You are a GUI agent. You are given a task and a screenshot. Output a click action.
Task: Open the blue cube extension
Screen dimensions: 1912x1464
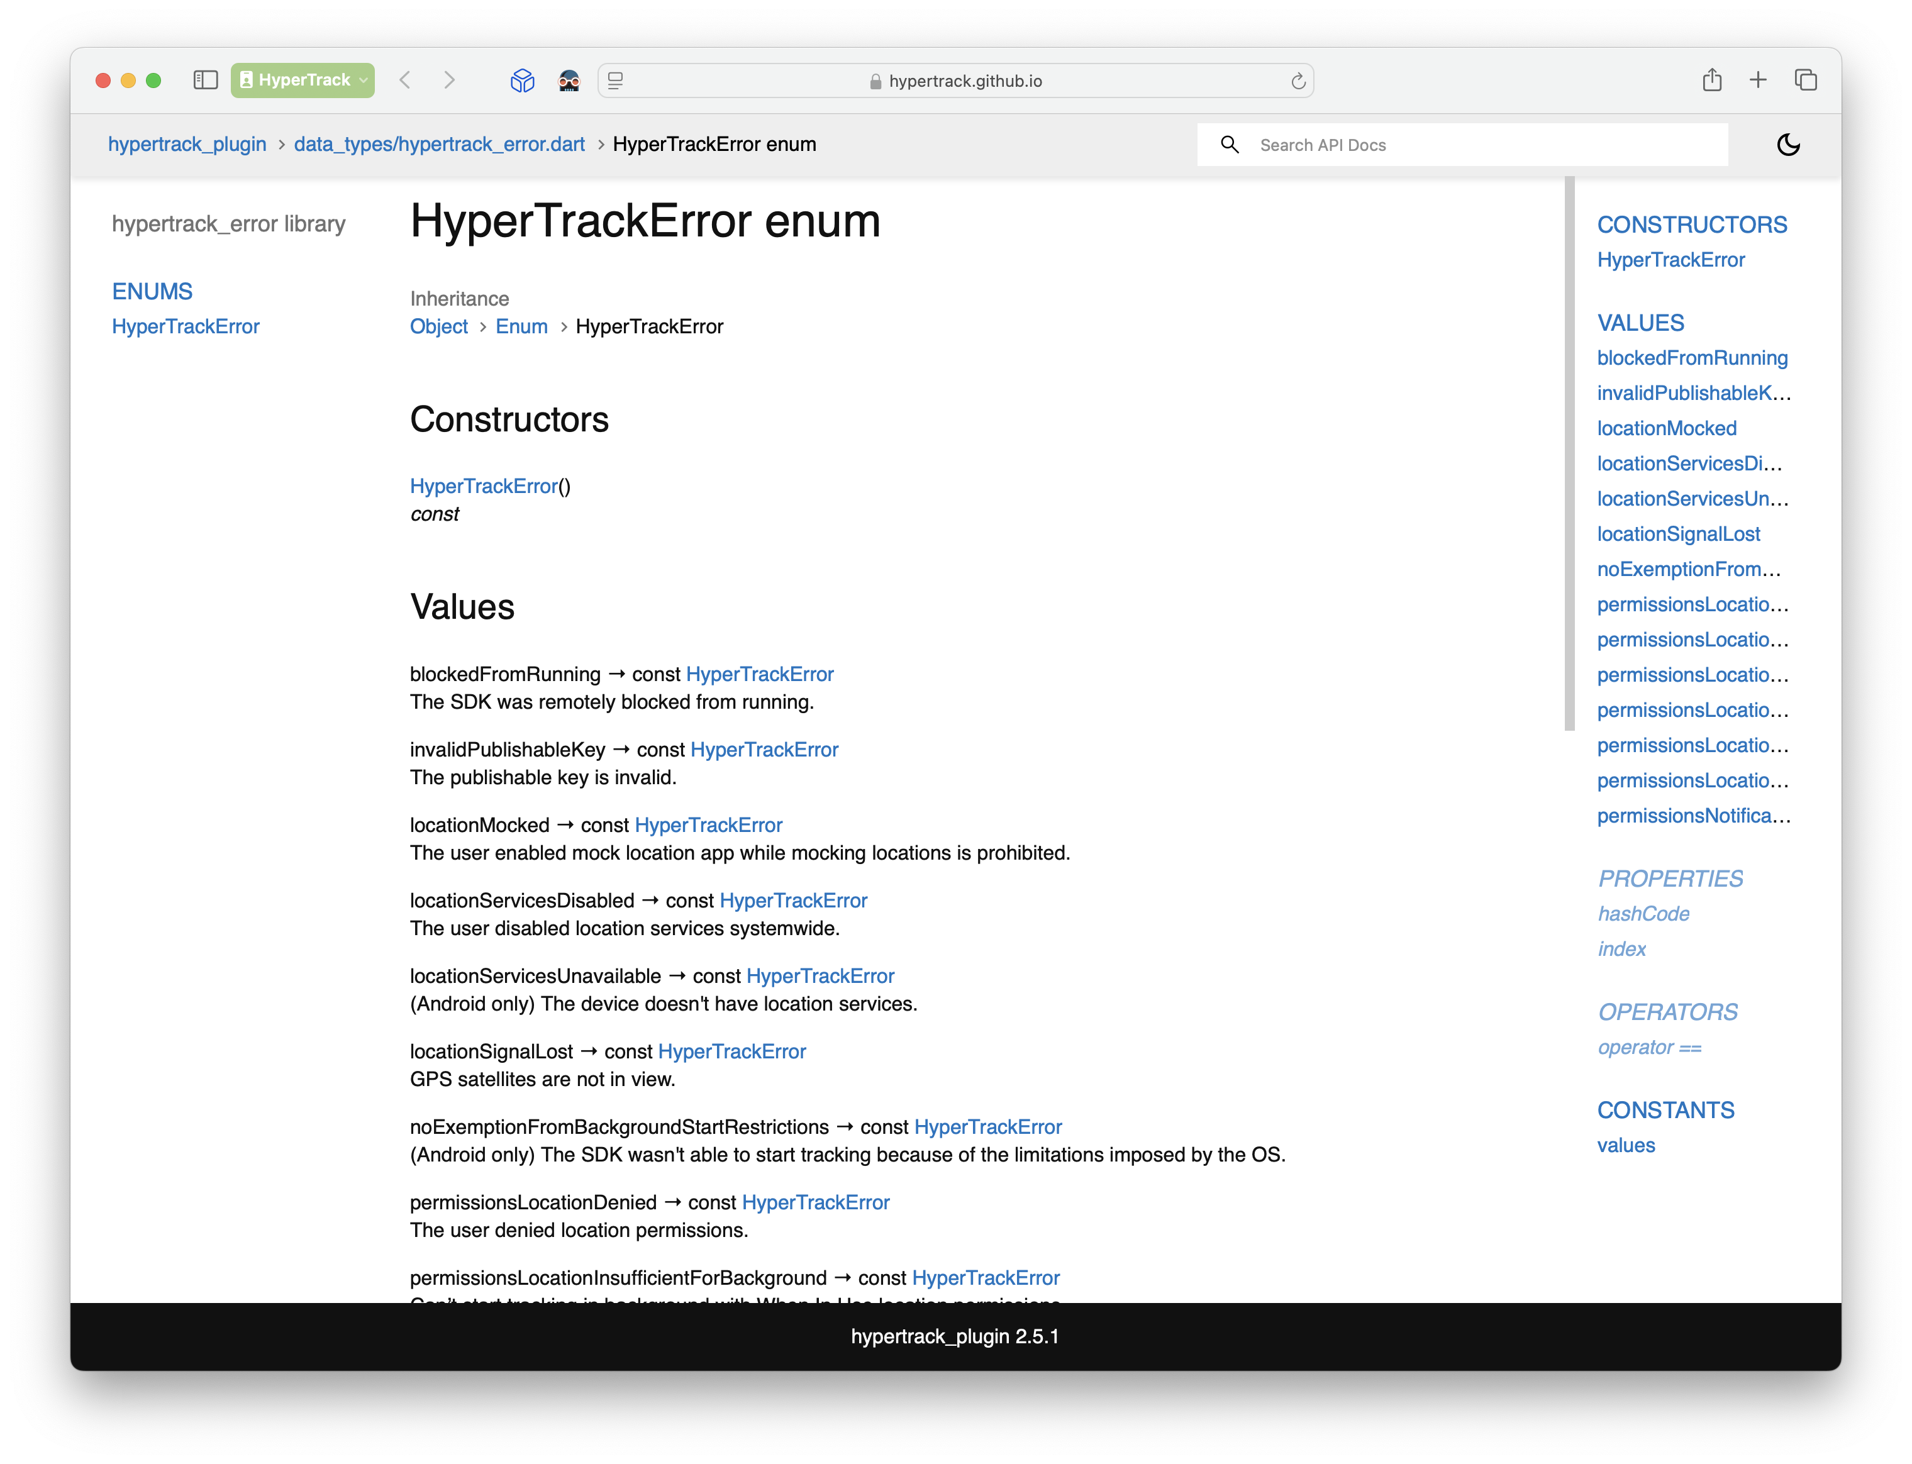[522, 80]
